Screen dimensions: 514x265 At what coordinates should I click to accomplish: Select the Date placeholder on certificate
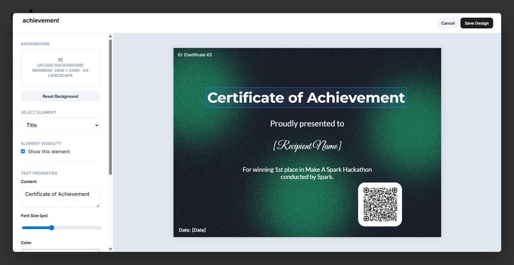coord(192,230)
